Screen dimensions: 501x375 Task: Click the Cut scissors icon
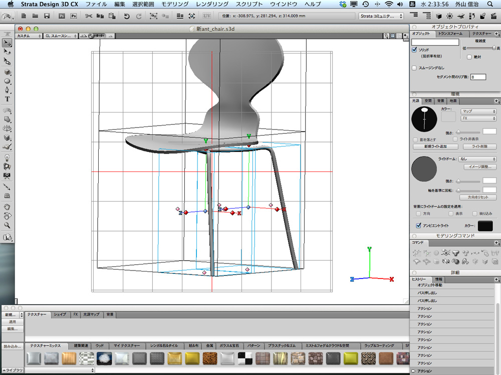pyautogui.click(x=89, y=16)
